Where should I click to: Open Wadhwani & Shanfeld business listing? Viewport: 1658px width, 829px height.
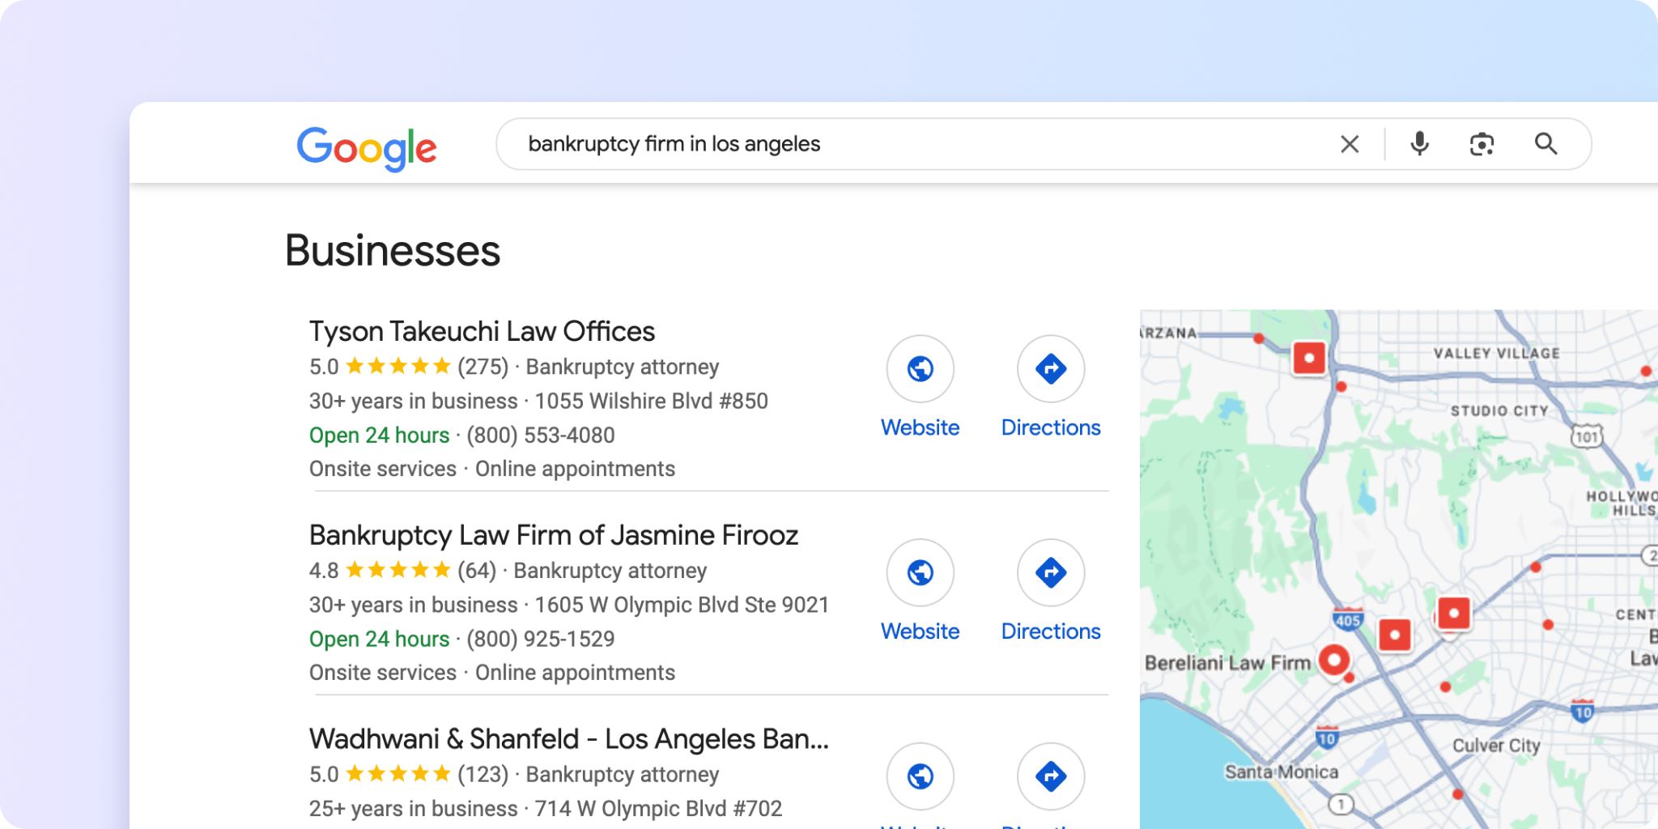coord(568,739)
